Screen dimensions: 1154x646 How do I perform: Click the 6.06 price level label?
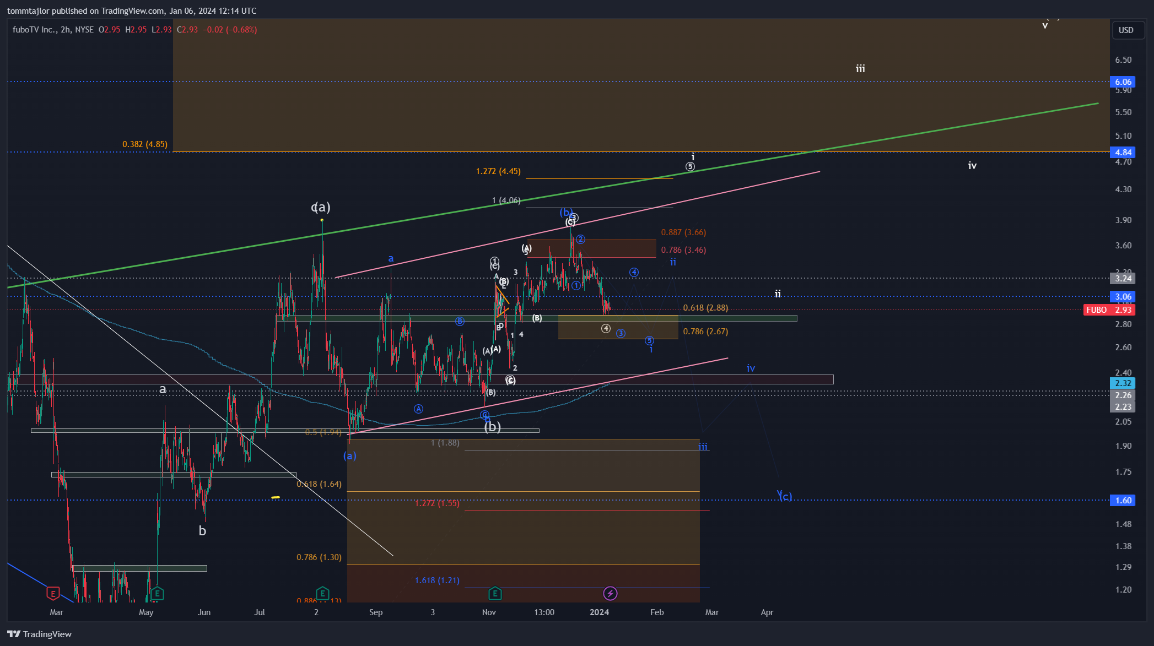pyautogui.click(x=1123, y=82)
